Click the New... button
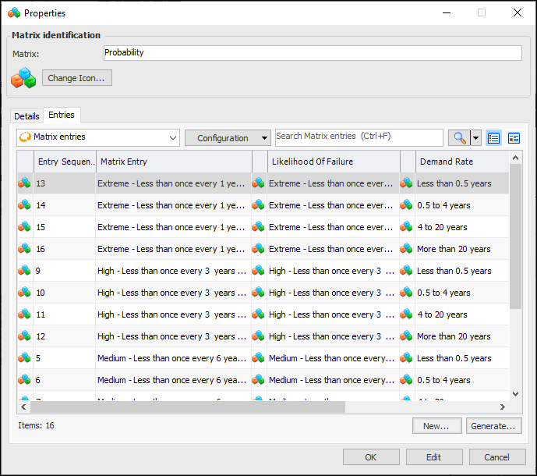537x476 pixels. tap(436, 425)
